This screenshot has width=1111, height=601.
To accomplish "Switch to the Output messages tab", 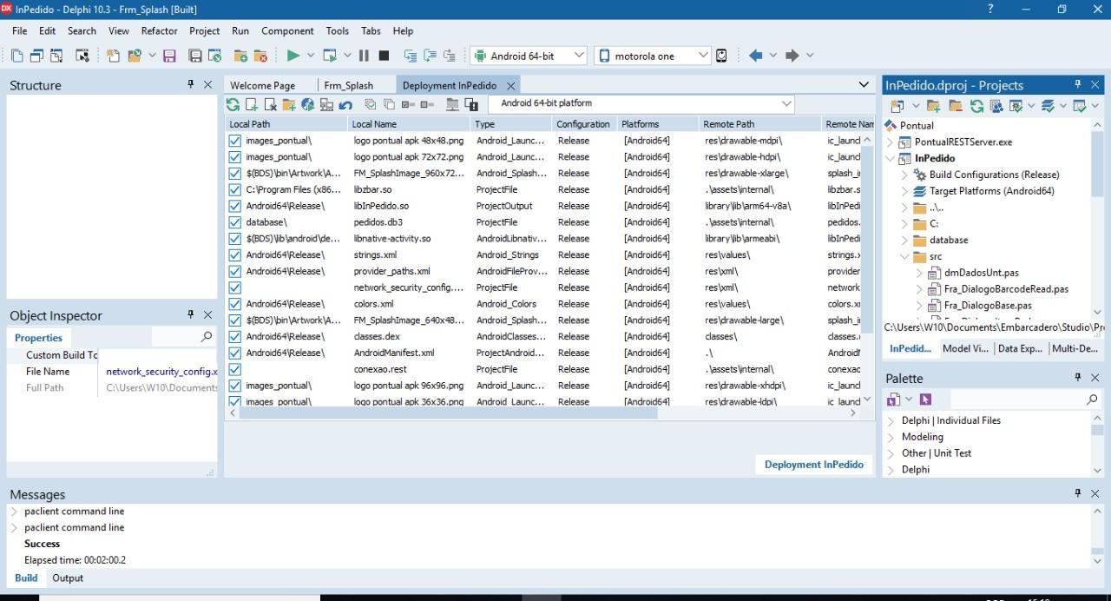I will coord(68,578).
